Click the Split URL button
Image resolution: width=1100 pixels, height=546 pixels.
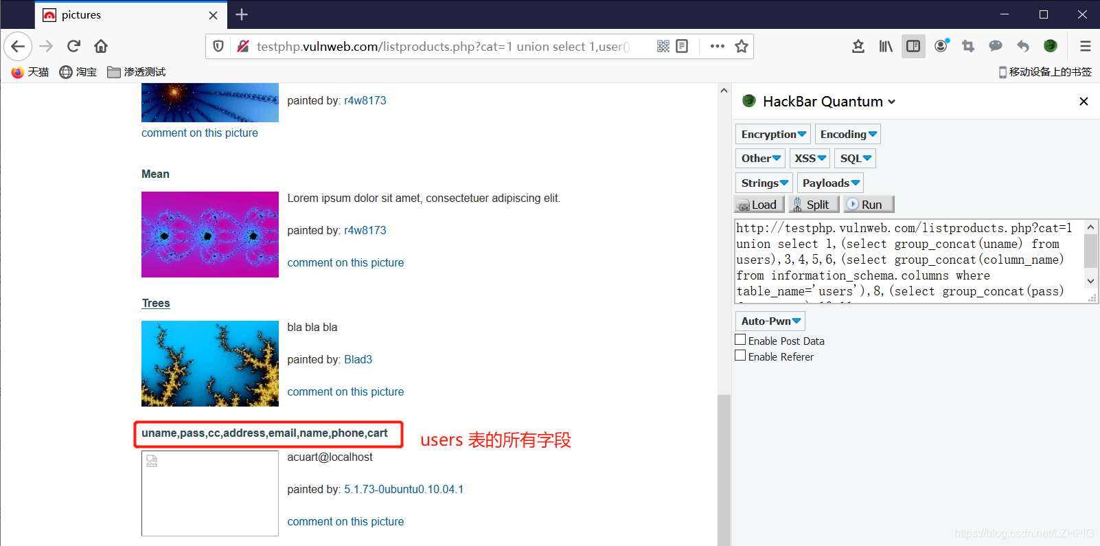[814, 204]
